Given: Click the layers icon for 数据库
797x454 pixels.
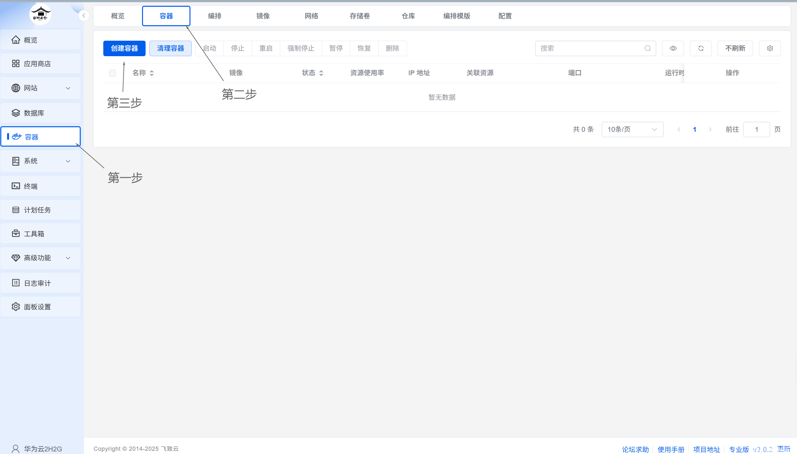Looking at the screenshot, I should [x=15, y=113].
